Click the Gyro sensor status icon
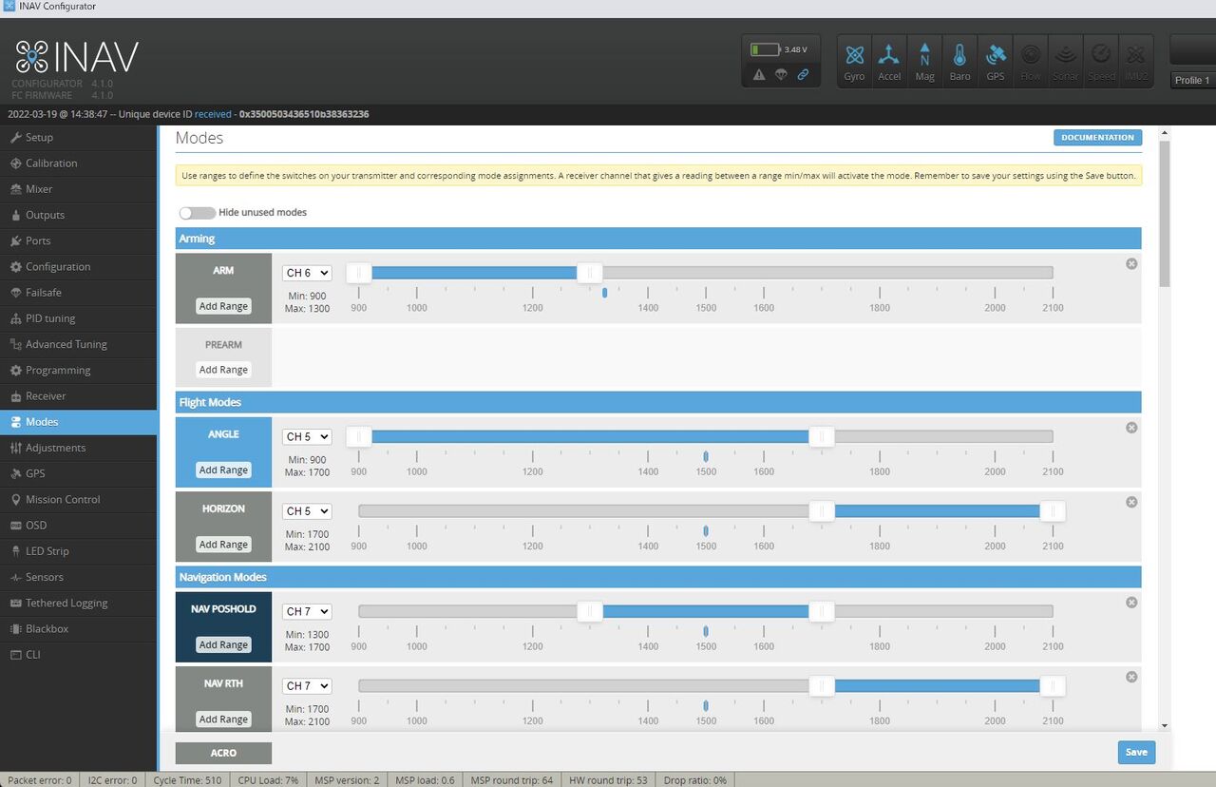This screenshot has width=1216, height=787. (854, 62)
